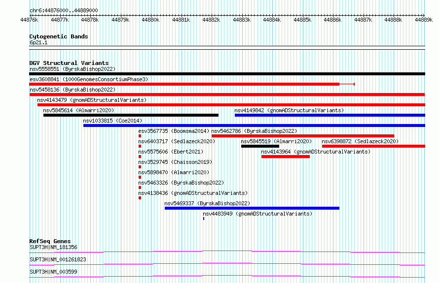Click the nsv6398872 red variant bar
The height and width of the screenshot is (283, 439).
(373, 146)
